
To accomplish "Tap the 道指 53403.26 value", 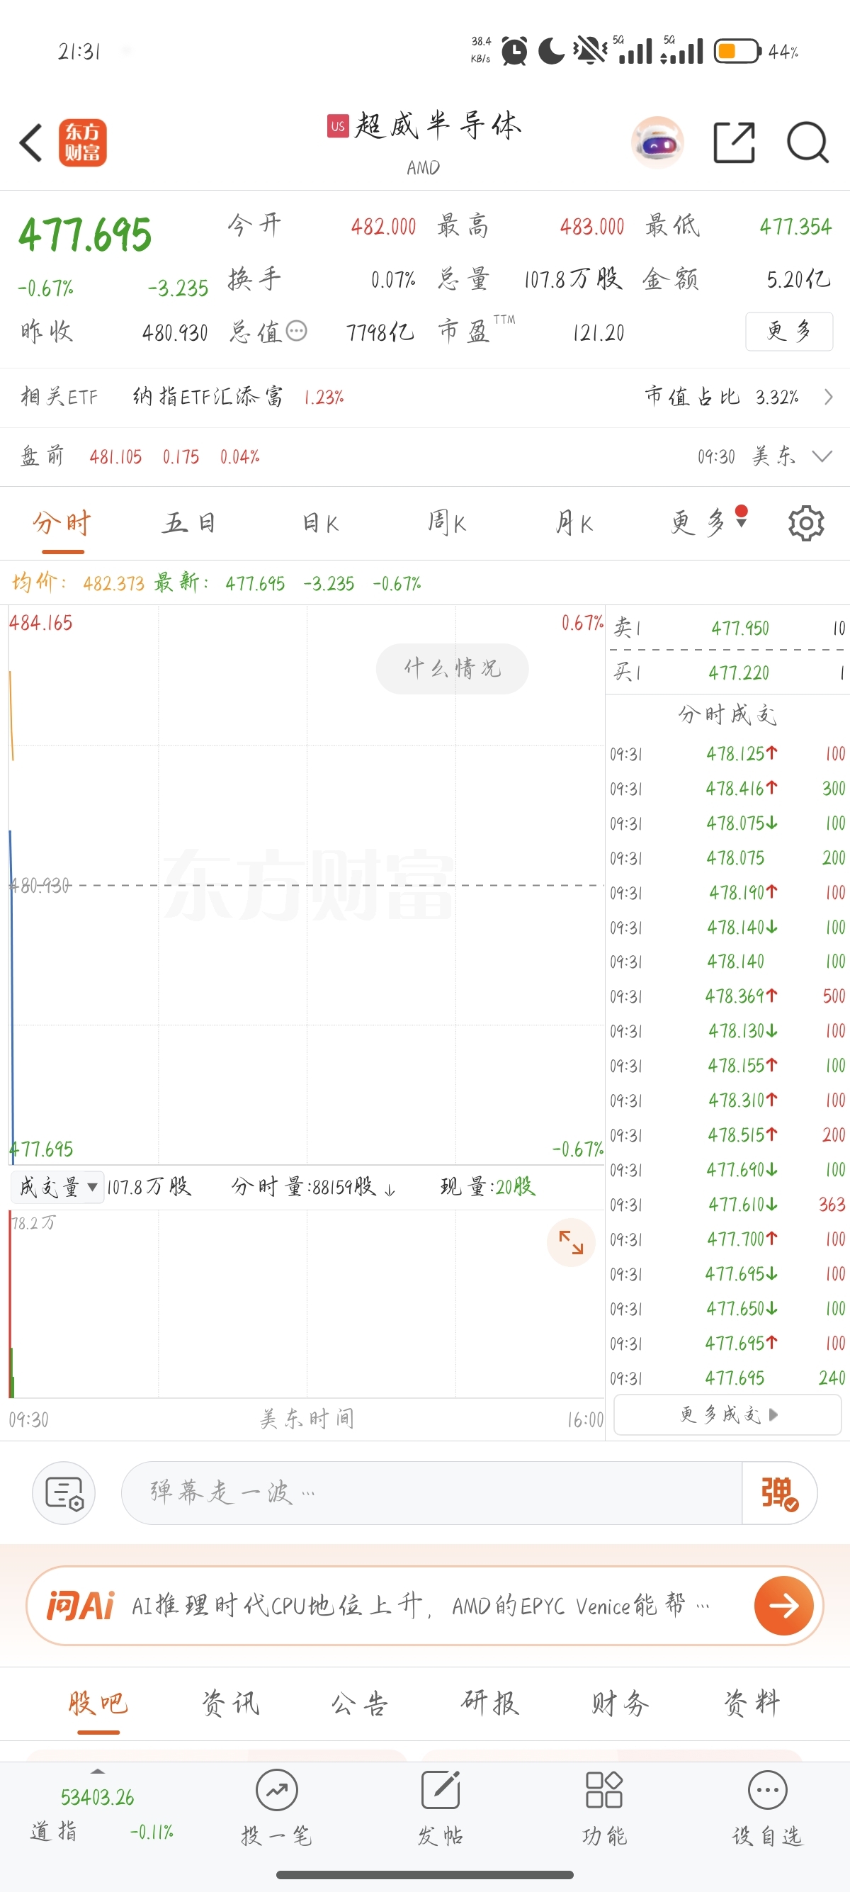I will point(97,1798).
